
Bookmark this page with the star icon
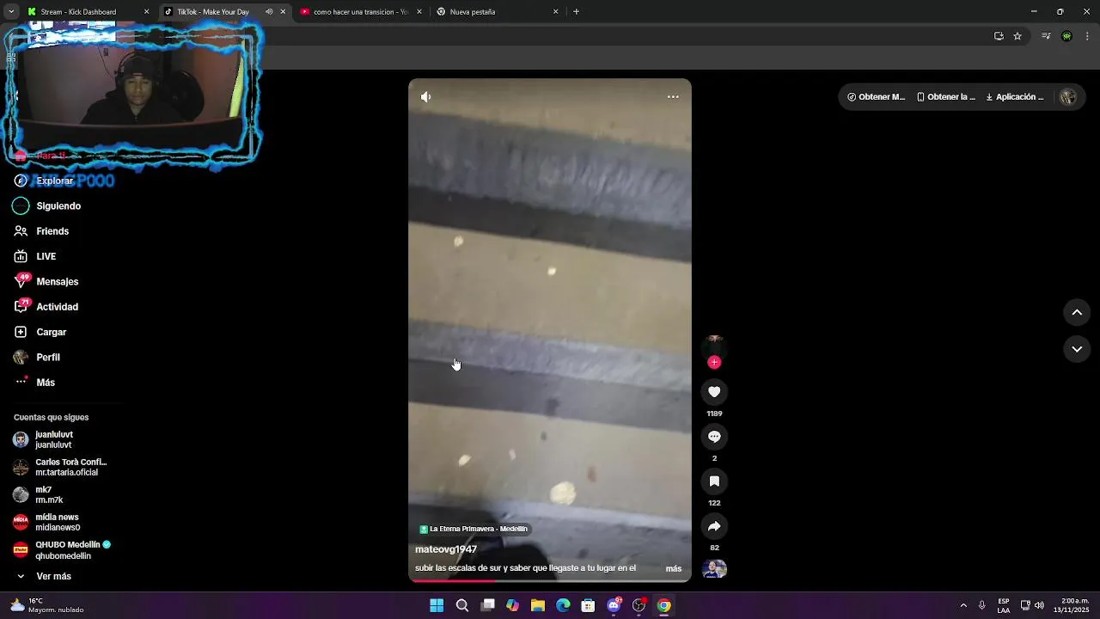[1017, 36]
